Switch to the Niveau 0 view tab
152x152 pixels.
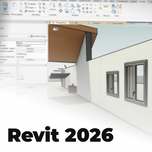pos(98,23)
